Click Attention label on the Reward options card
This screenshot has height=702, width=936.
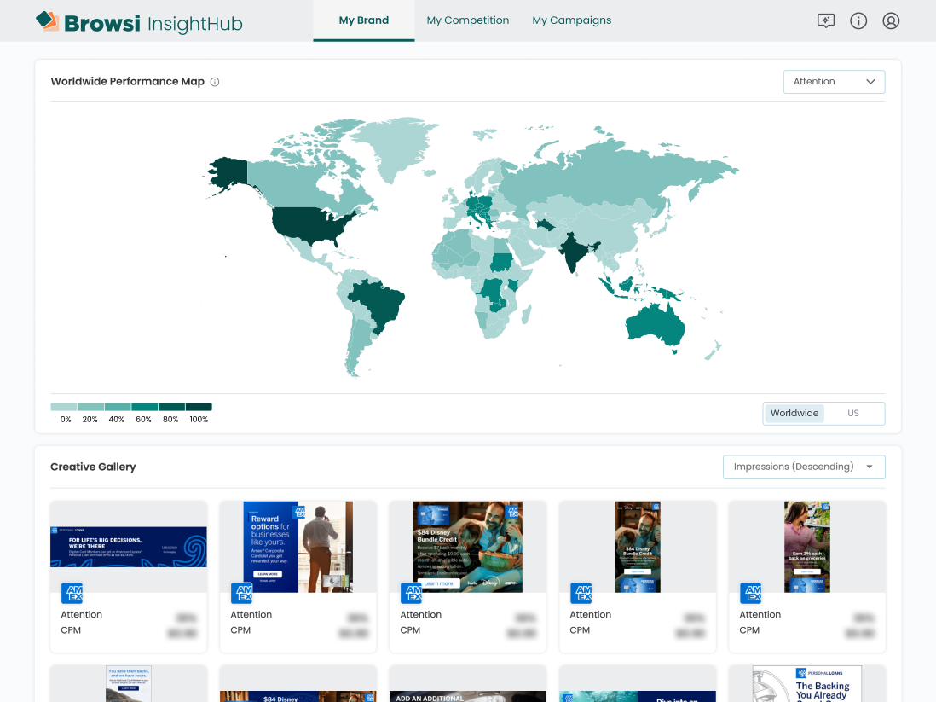[x=251, y=614]
